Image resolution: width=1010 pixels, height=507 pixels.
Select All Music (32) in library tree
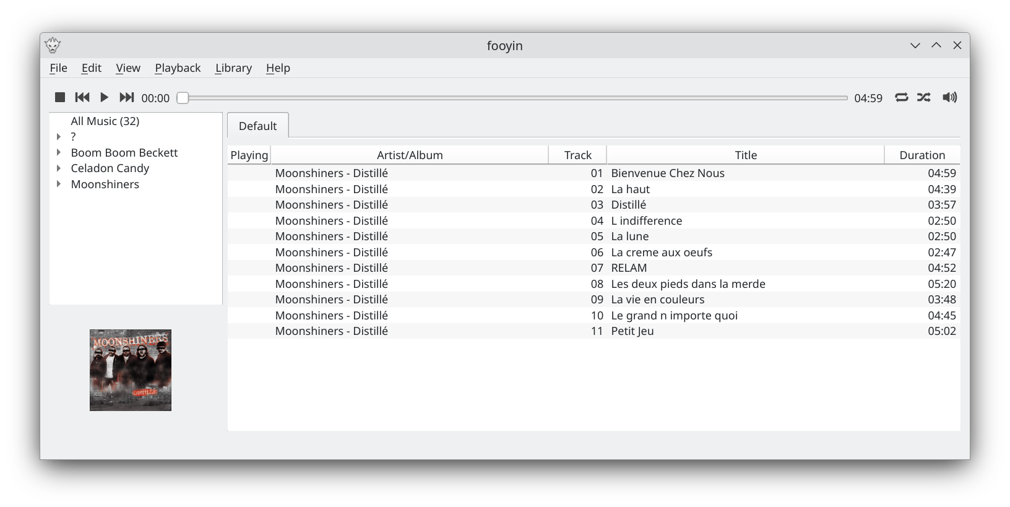point(105,121)
